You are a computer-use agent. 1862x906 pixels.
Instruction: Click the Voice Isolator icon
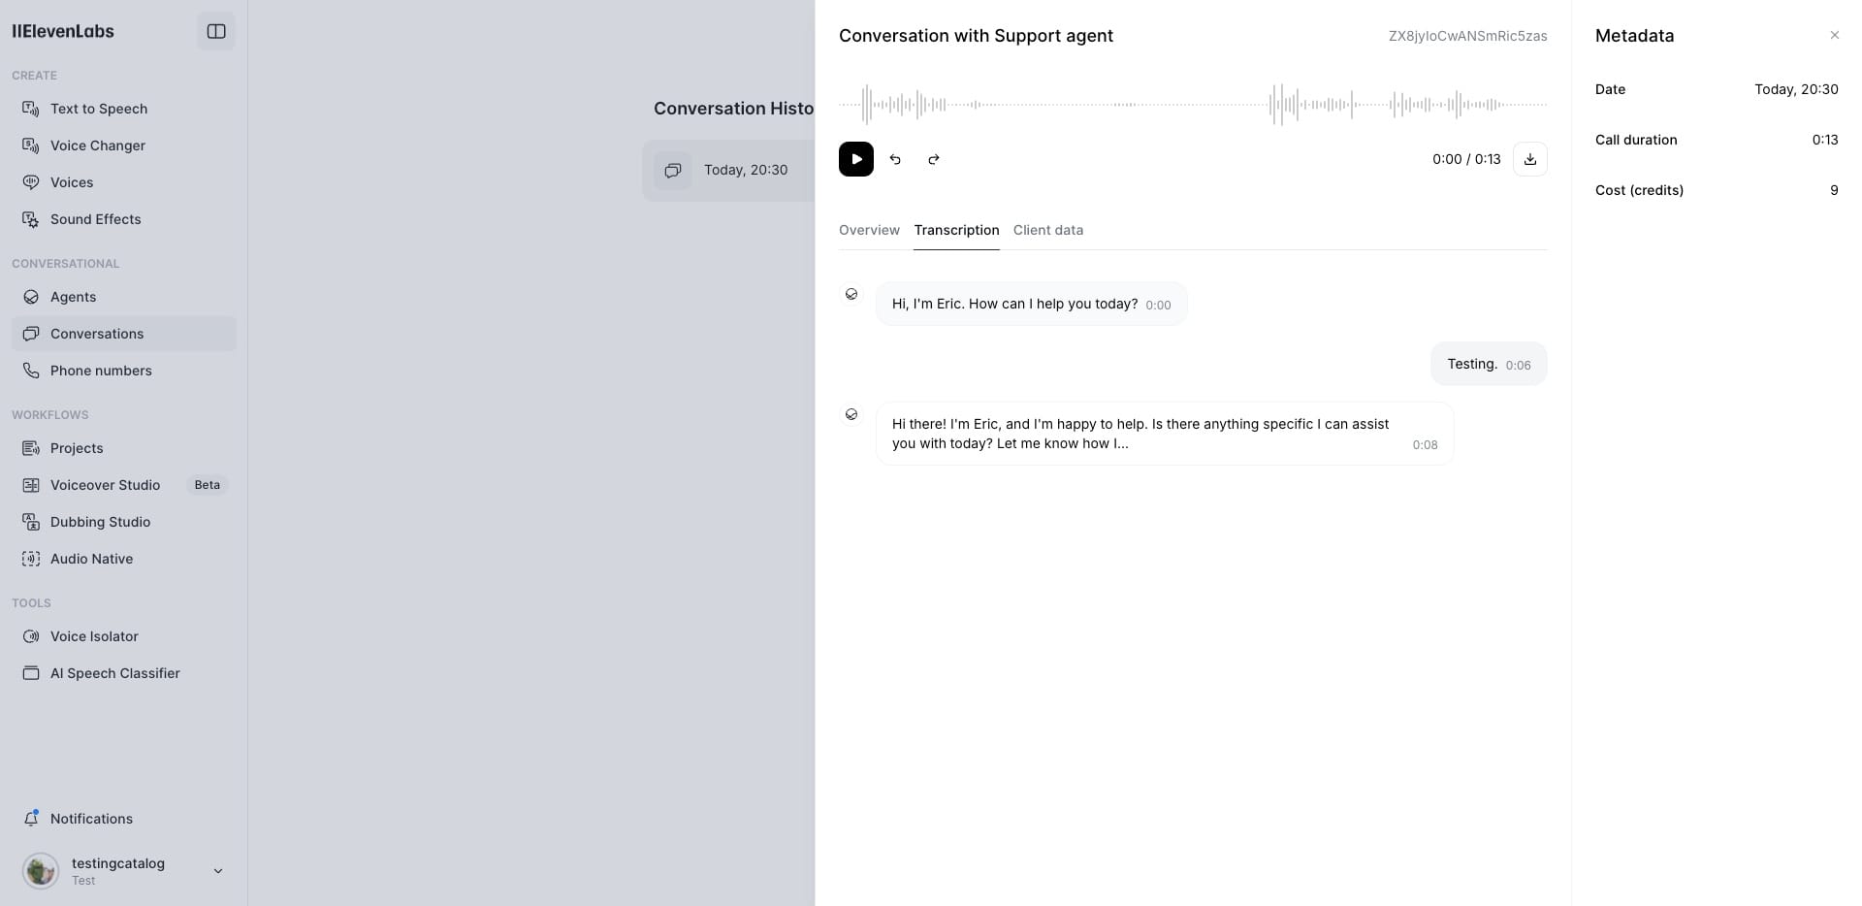31,636
